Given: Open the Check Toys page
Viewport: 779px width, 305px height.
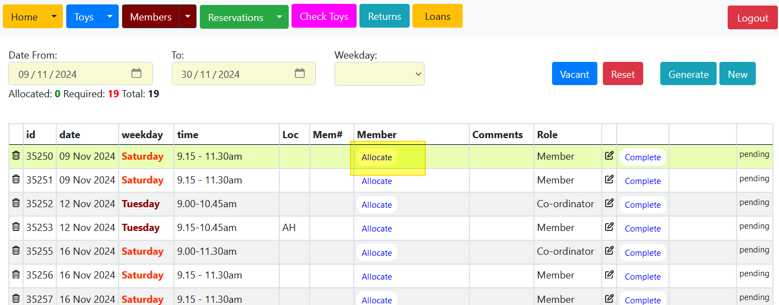Looking at the screenshot, I should coord(324,17).
